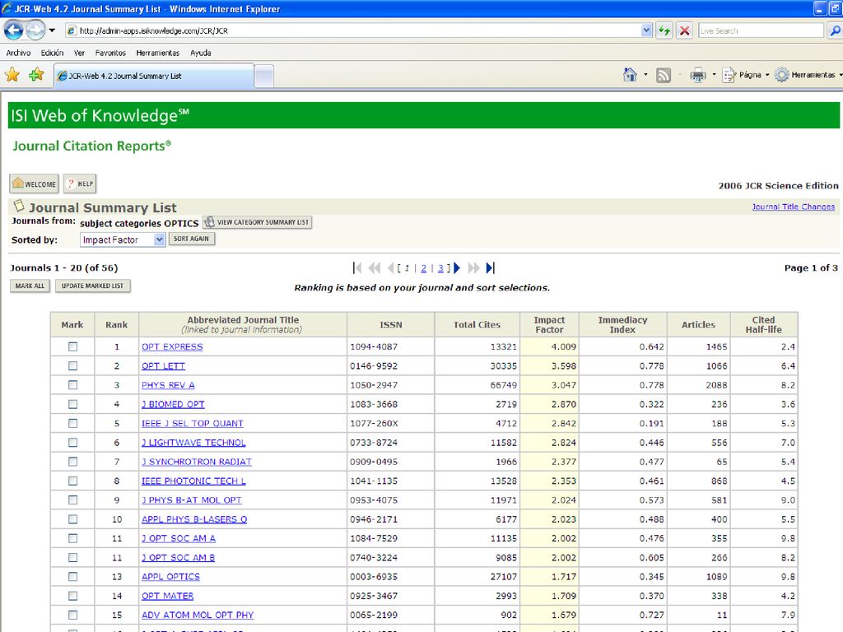
Task: Open the ADV ATOM MOL OPT PHY link
Action: click(198, 615)
